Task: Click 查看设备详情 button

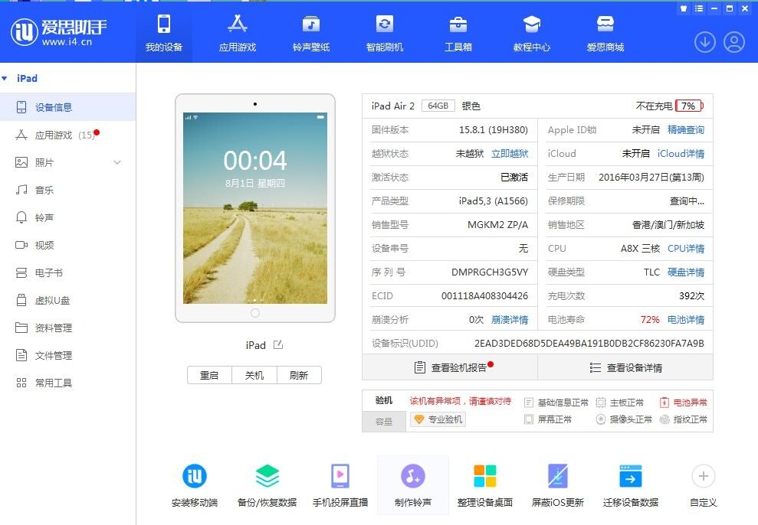Action: click(x=625, y=367)
